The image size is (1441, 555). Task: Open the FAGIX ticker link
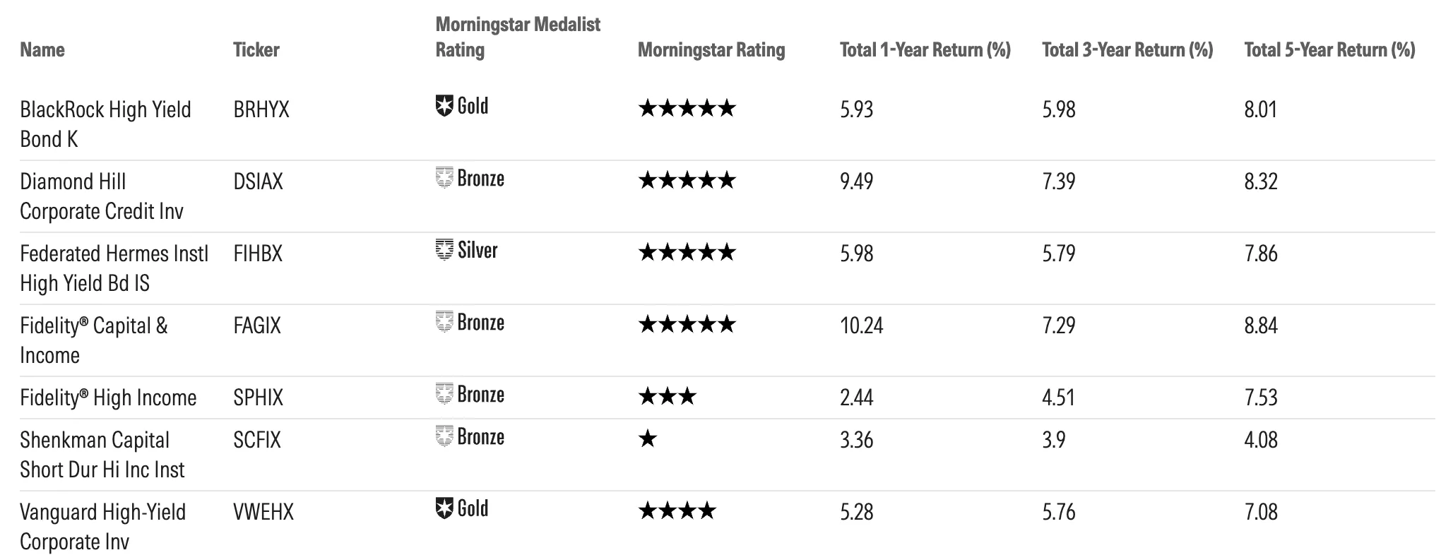257,326
